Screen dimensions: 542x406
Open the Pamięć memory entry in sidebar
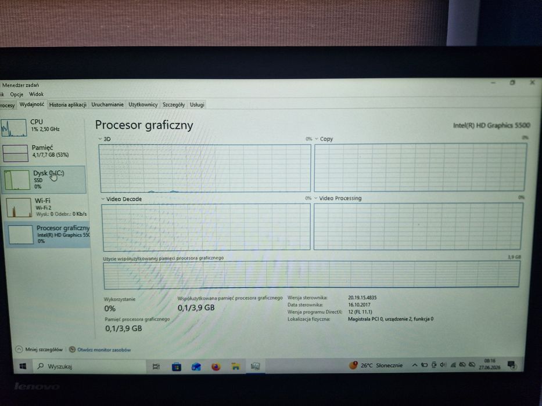pos(43,153)
